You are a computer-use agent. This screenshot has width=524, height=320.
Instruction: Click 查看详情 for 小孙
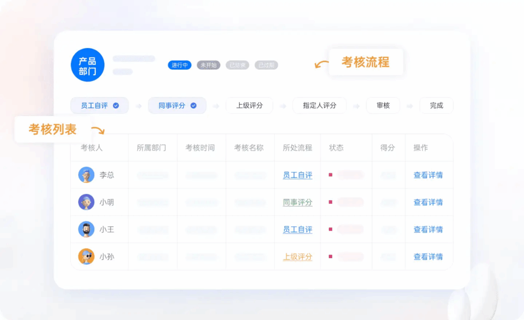(x=428, y=257)
